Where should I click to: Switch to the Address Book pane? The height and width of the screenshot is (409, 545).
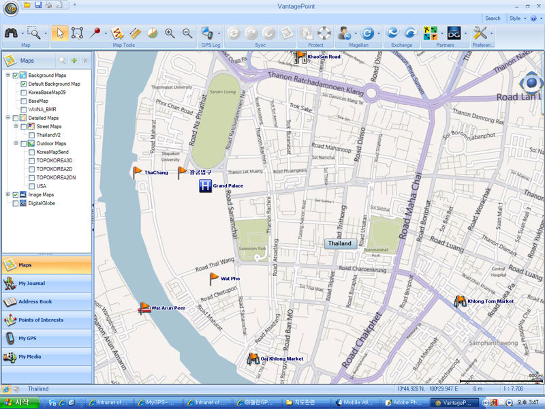pyautogui.click(x=46, y=301)
